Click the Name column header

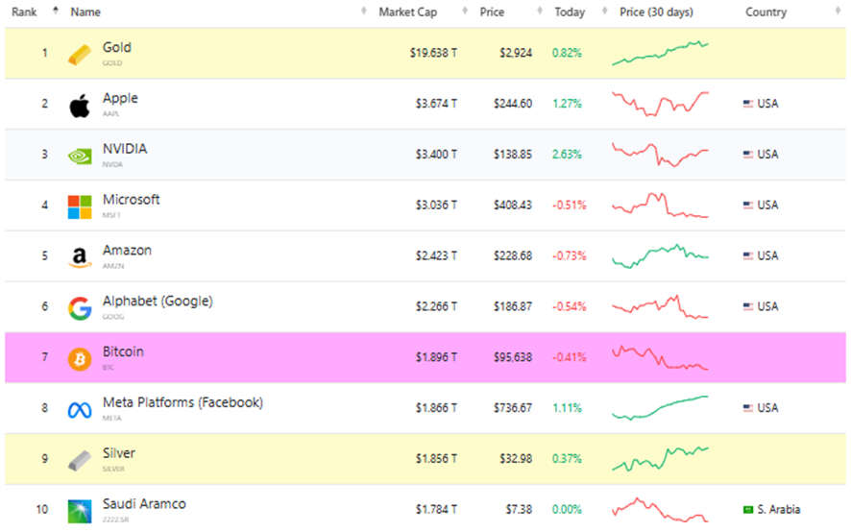(85, 12)
